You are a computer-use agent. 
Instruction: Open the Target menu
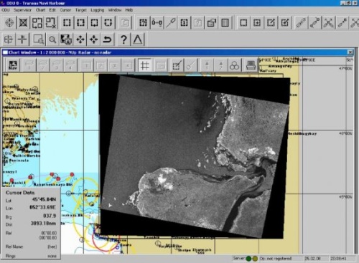pos(81,10)
